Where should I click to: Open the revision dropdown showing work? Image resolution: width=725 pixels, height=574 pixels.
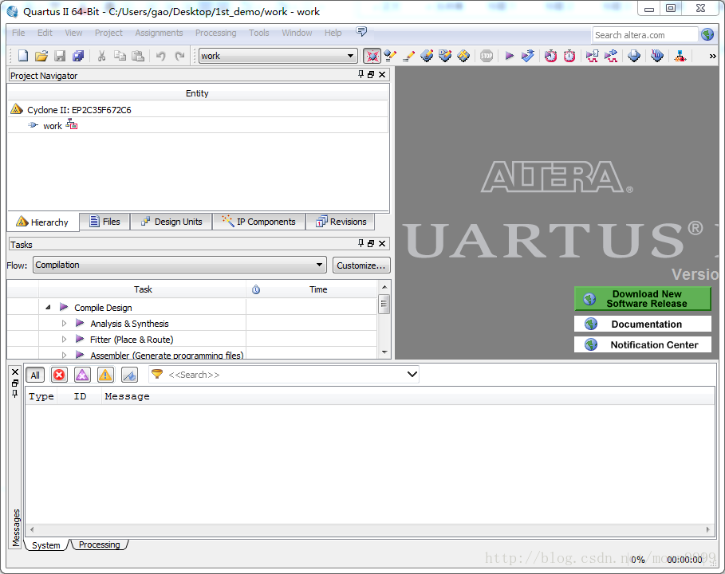[278, 56]
